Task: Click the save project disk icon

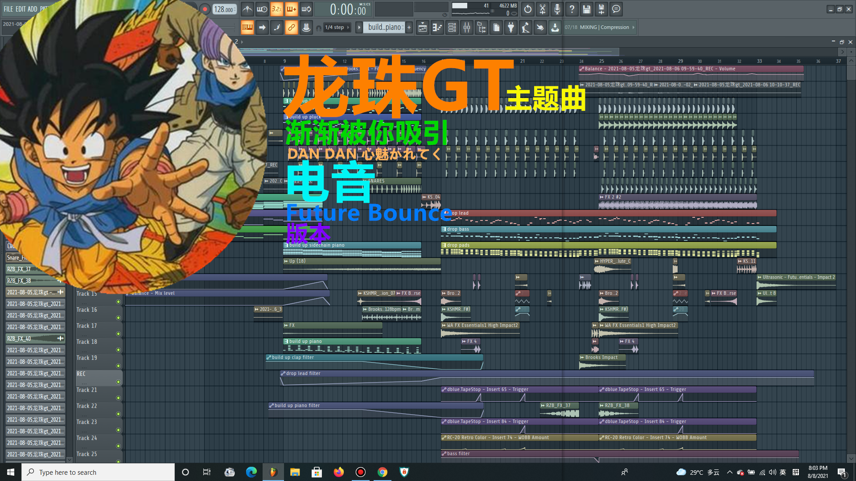Action: point(587,9)
